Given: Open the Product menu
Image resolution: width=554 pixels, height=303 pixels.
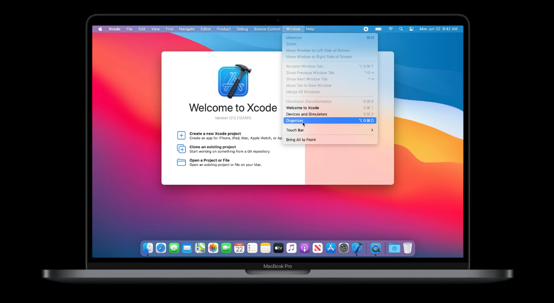Looking at the screenshot, I should coord(223,29).
